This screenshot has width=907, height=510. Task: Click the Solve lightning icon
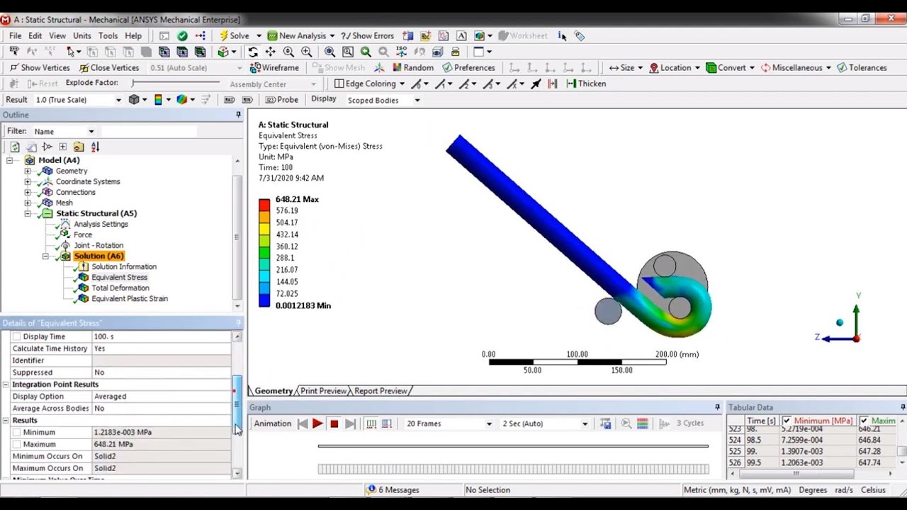click(x=224, y=35)
